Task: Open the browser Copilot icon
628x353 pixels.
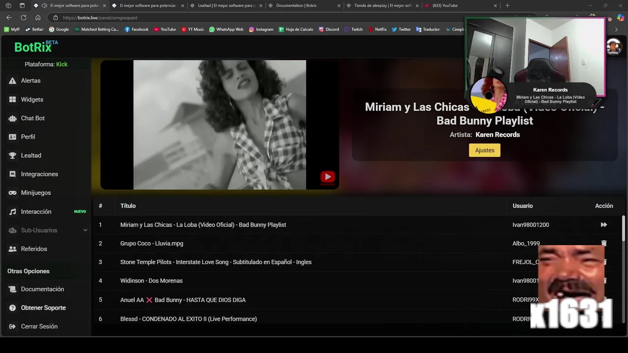Action: tap(621, 18)
